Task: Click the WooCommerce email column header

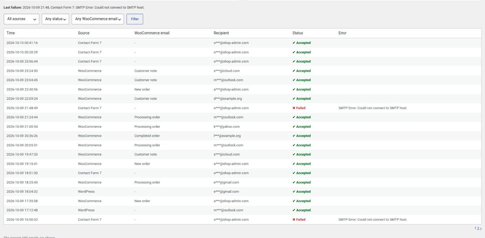Action: click(152, 33)
